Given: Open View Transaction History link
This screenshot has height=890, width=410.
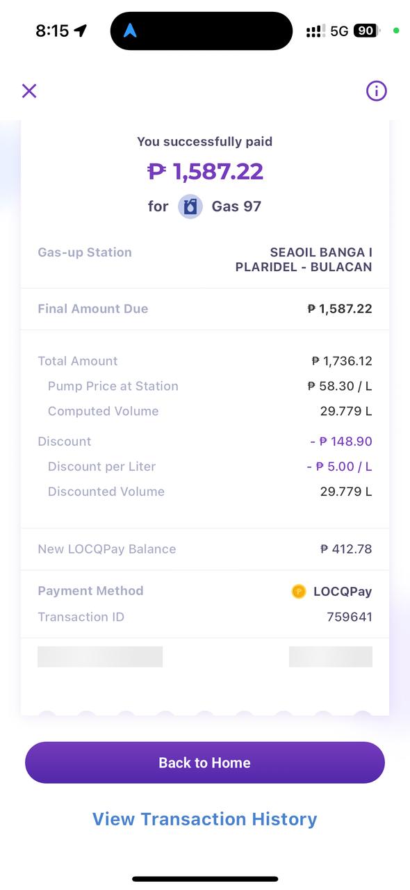Looking at the screenshot, I should point(205,819).
